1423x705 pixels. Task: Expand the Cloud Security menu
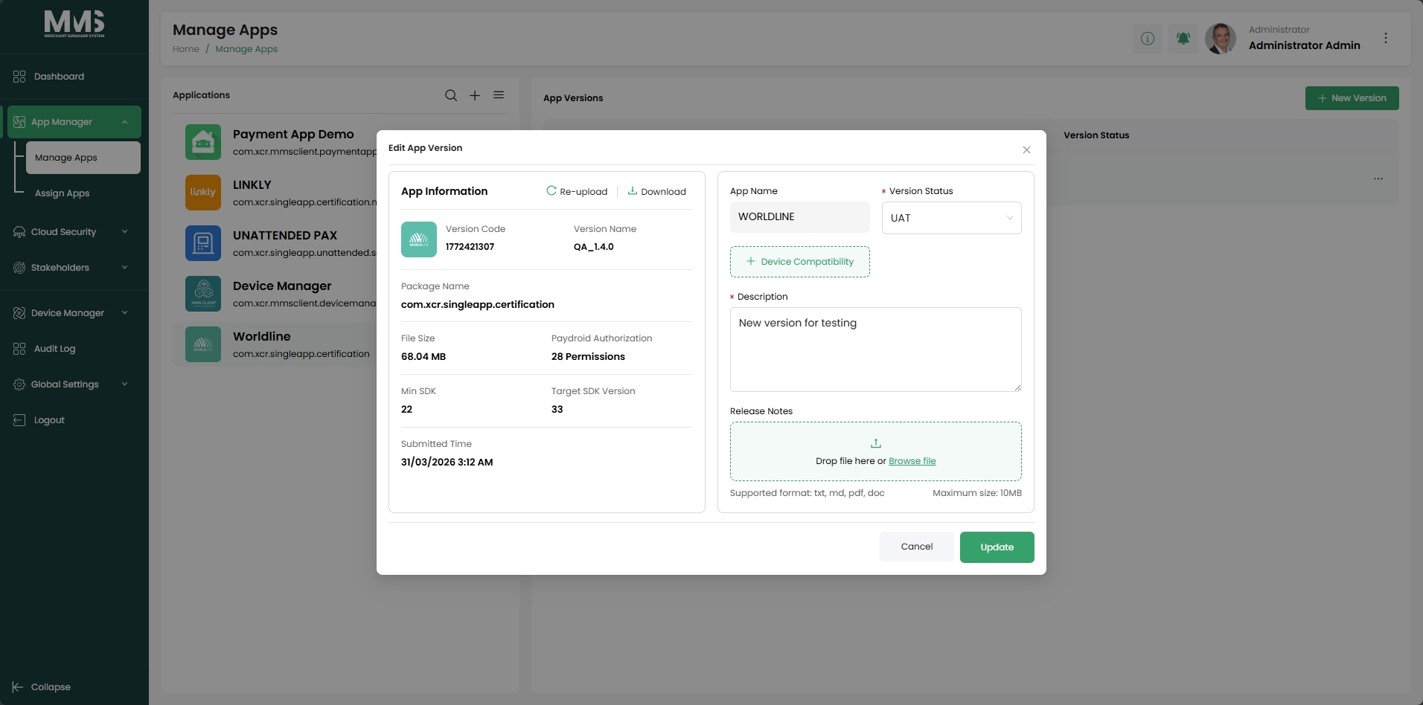74,232
